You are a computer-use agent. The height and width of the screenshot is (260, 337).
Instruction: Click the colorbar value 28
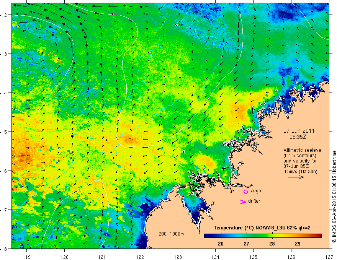272,244
